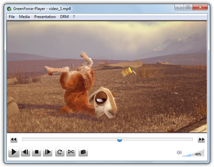Start playback with the Play button

pos(14,152)
